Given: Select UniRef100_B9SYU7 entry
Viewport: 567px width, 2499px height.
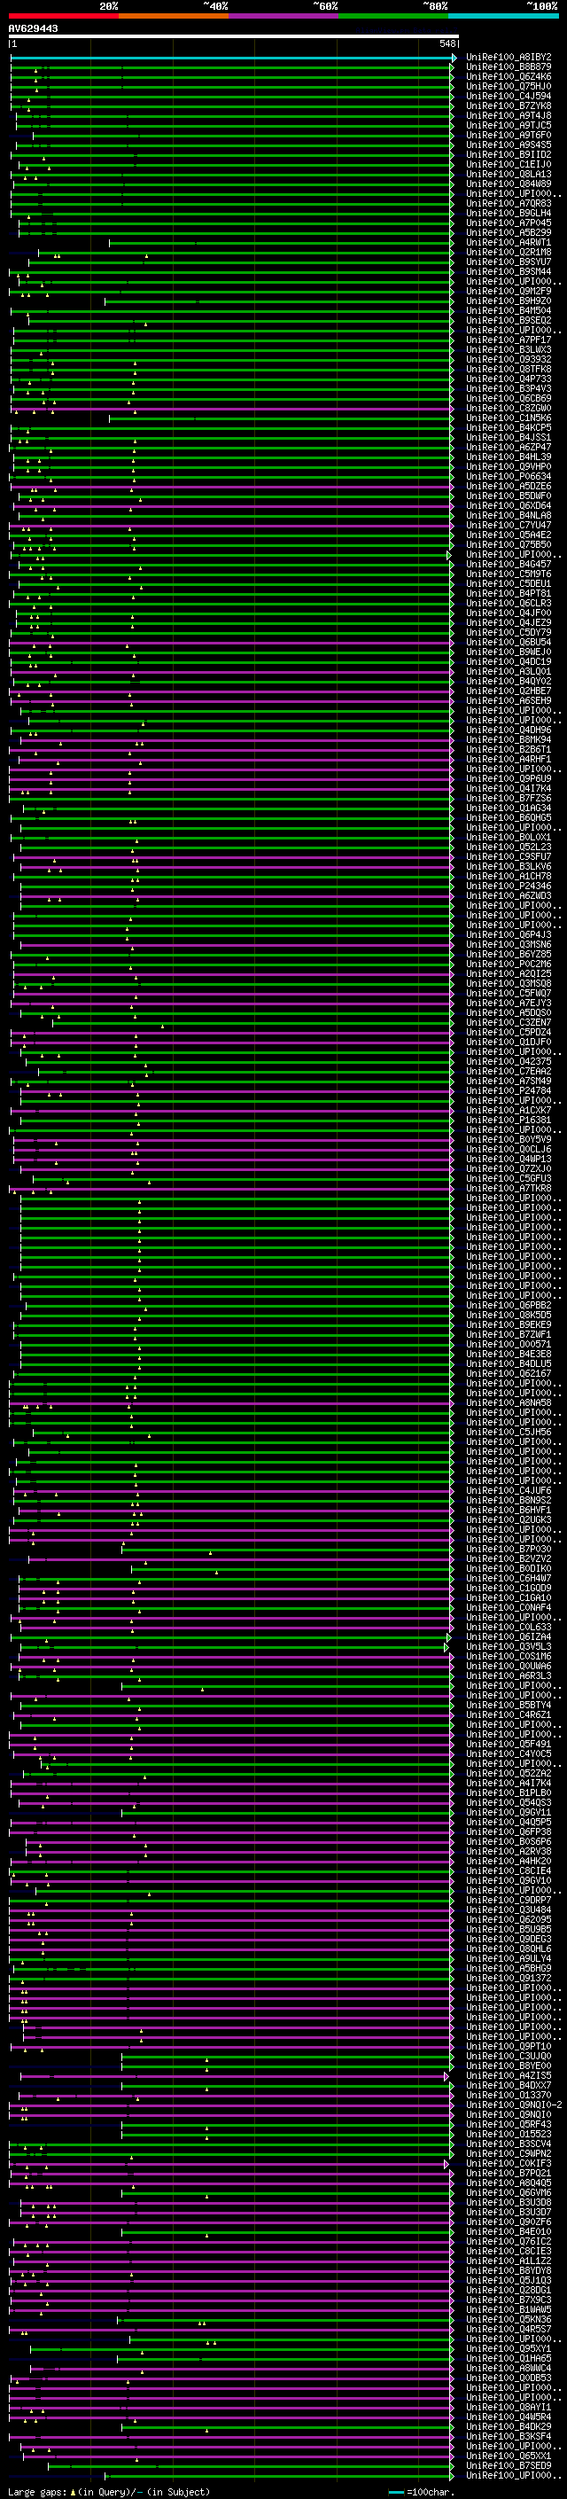Looking at the screenshot, I should [x=509, y=262].
